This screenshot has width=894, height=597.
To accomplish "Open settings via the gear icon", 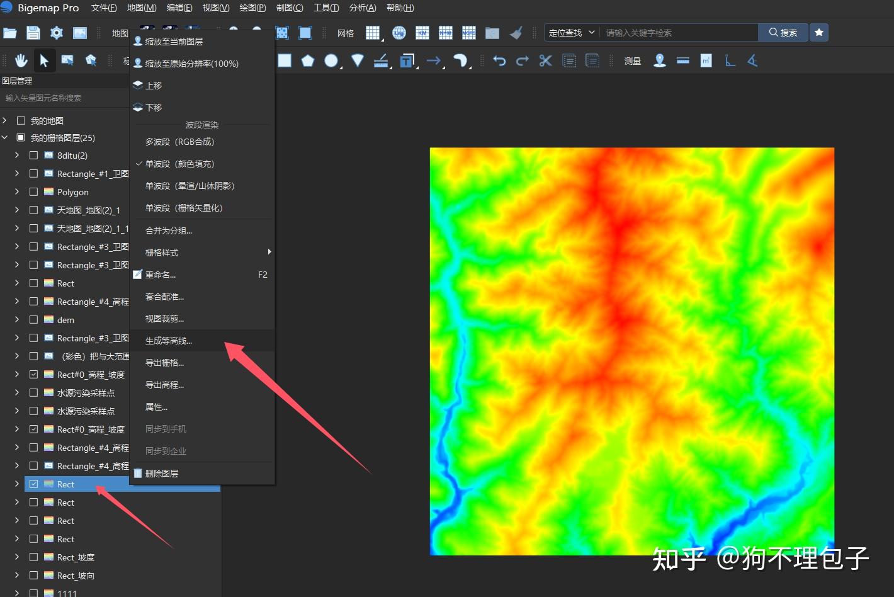I will coord(57,33).
